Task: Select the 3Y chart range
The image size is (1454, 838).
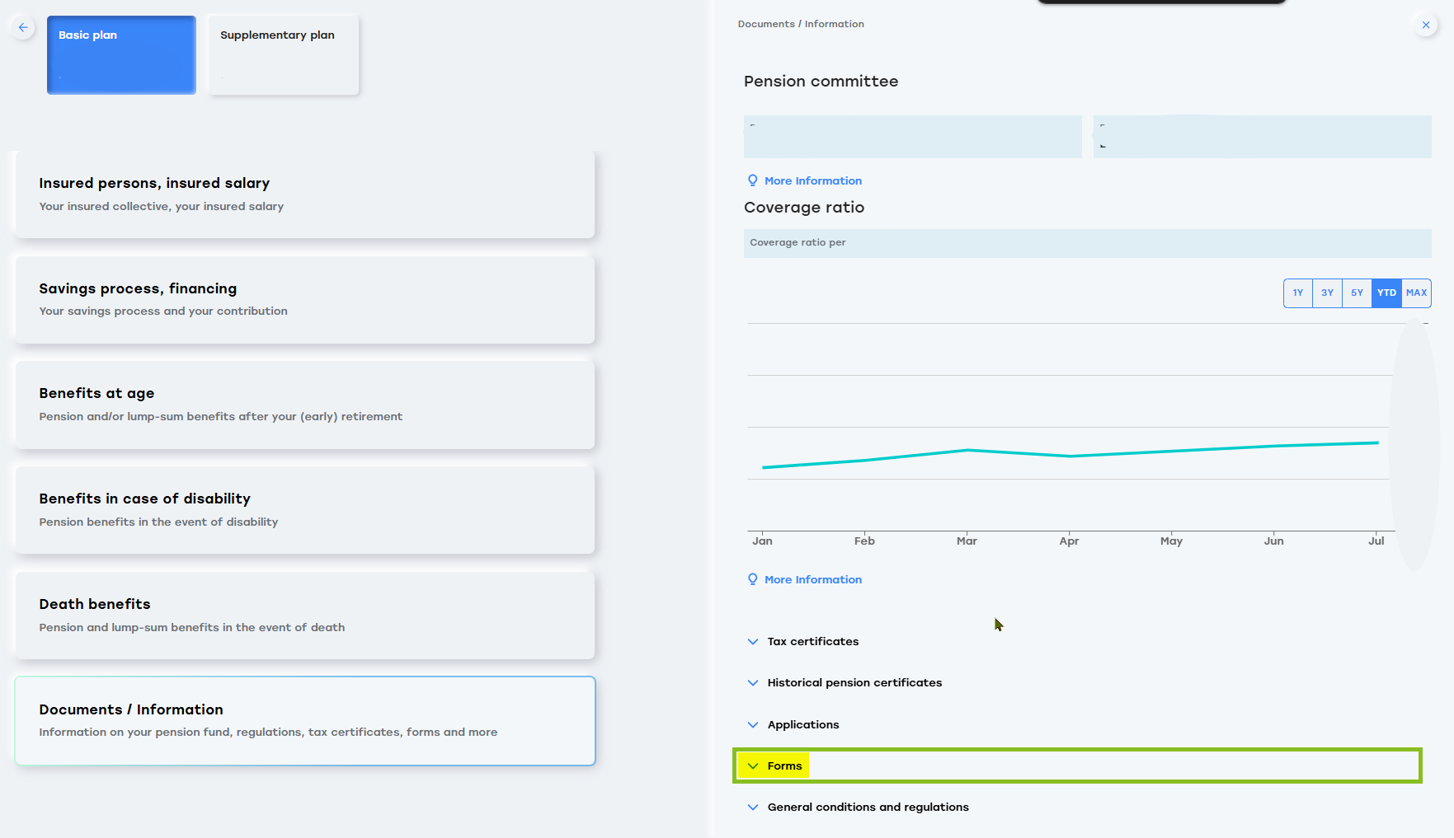Action: coord(1327,293)
